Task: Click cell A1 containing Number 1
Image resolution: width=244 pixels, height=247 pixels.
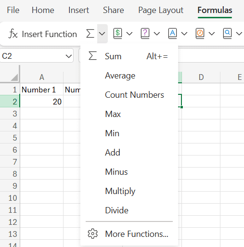Action: pyautogui.click(x=42, y=90)
